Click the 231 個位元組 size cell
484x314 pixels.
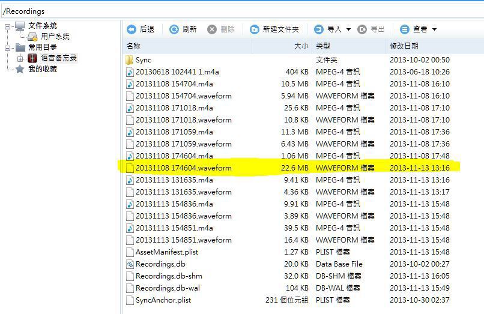tap(287, 300)
